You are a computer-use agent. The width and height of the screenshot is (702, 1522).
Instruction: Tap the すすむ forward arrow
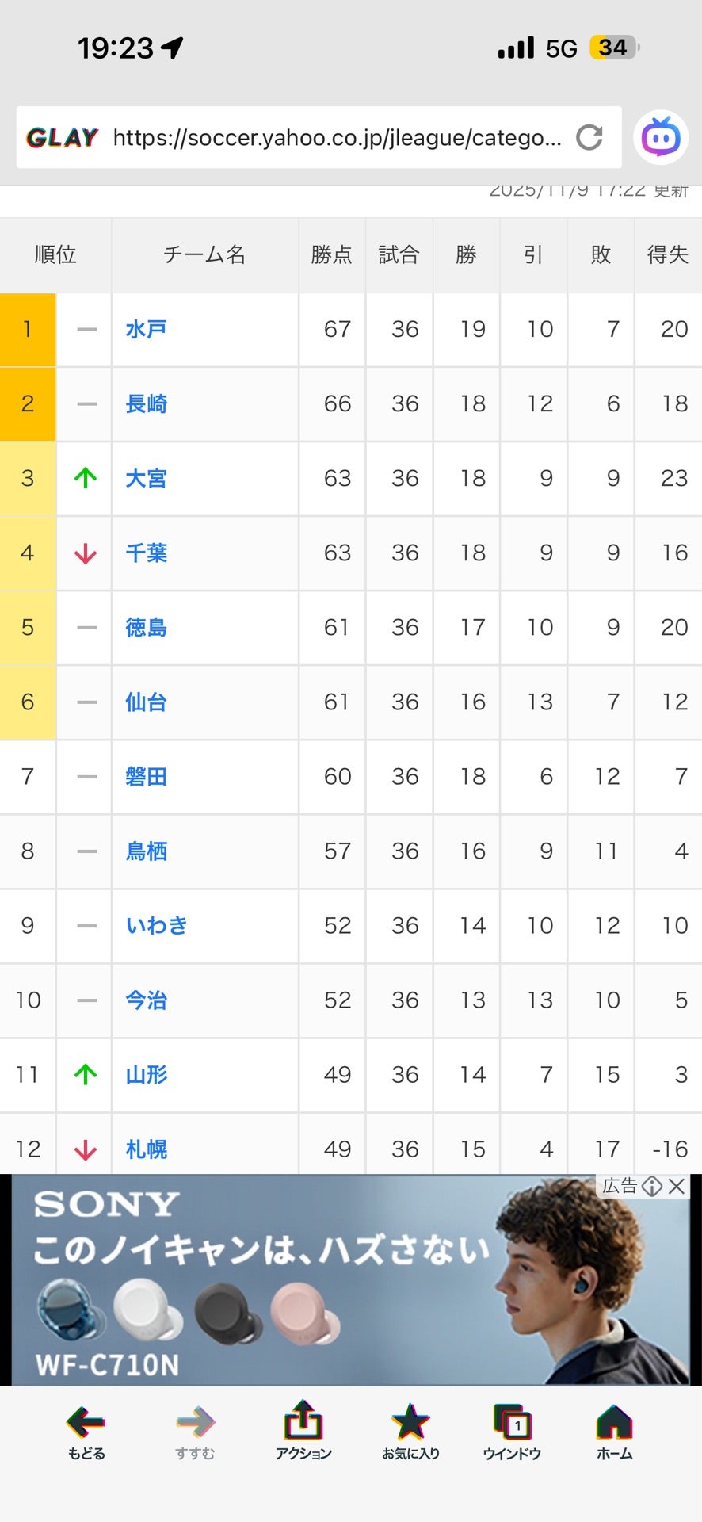point(195,1431)
